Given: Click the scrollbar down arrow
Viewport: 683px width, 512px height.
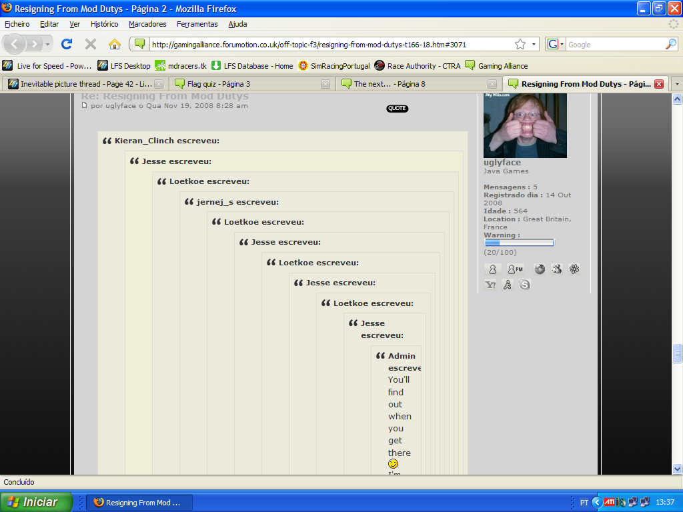Looking at the screenshot, I should [677, 469].
